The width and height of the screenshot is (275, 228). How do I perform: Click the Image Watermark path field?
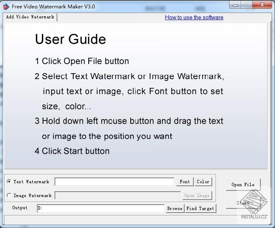pos(118,195)
